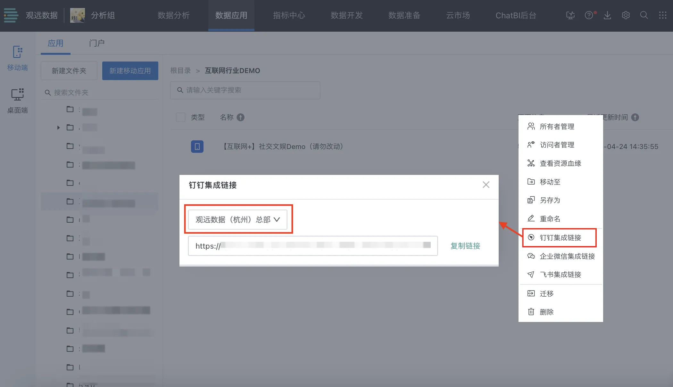Click the 复制链接 link
673x387 pixels.
(x=465, y=246)
